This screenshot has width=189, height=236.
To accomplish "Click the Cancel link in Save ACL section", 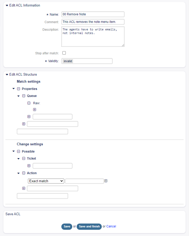I will (111, 226).
